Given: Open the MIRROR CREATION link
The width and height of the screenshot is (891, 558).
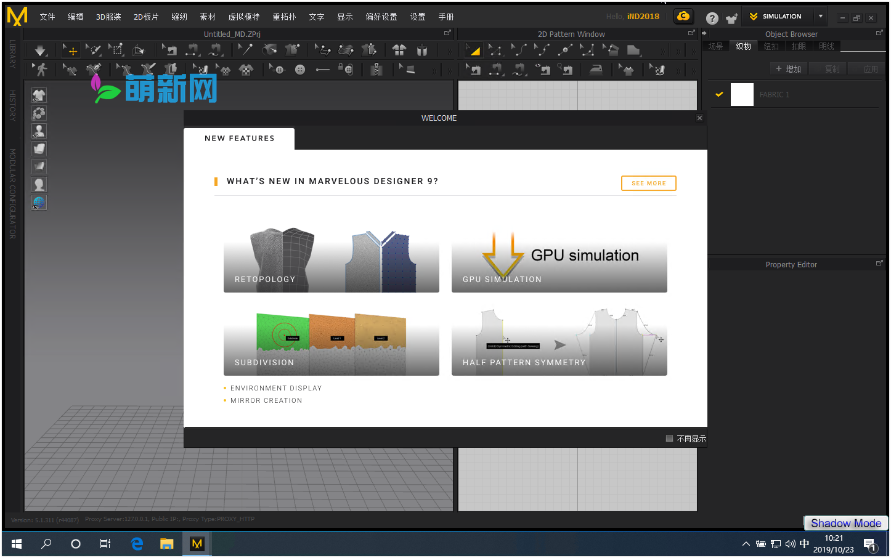Looking at the screenshot, I should click(266, 400).
